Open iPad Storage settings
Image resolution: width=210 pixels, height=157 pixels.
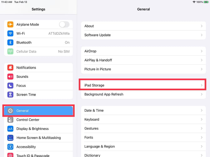click(144, 85)
